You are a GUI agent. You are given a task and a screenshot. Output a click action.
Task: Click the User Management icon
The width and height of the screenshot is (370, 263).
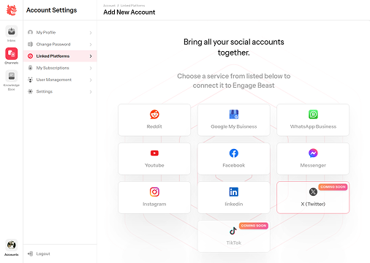30,80
